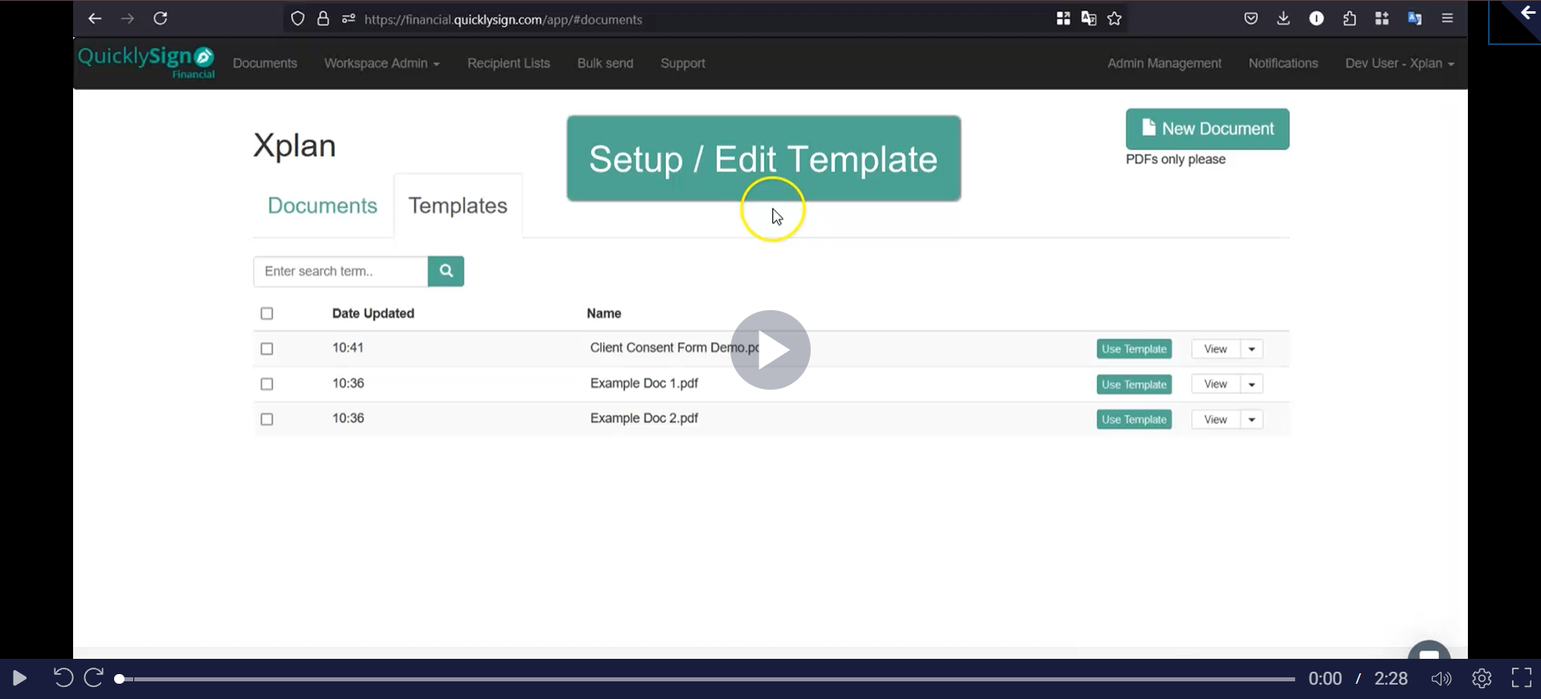The width and height of the screenshot is (1541, 699).
Task: Click the Enter search term field
Action: [341, 272]
